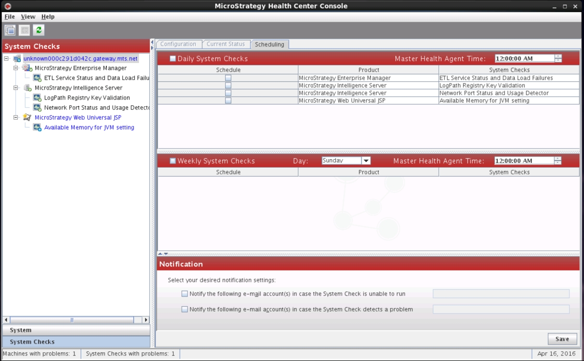Collapse the gateway.mts.net machine tree node
The image size is (584, 361).
(x=6, y=59)
